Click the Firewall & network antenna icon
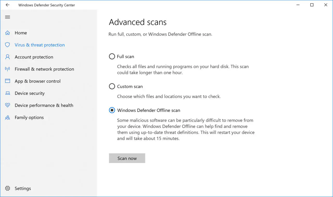 coord(8,69)
